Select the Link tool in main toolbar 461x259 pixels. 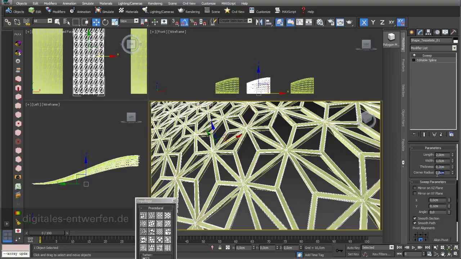pyautogui.click(x=8, y=22)
